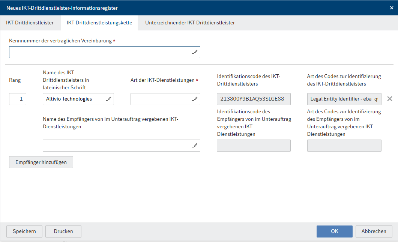Open the Art der IKT-Dienstleistungen selection field
This screenshot has height=242, width=398.
[161, 99]
